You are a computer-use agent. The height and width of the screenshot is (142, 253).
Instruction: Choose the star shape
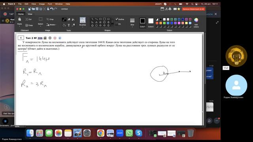tap(100, 22)
